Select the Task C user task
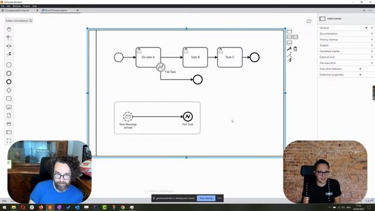Image resolution: width=375 pixels, height=211 pixels. pyautogui.click(x=230, y=57)
